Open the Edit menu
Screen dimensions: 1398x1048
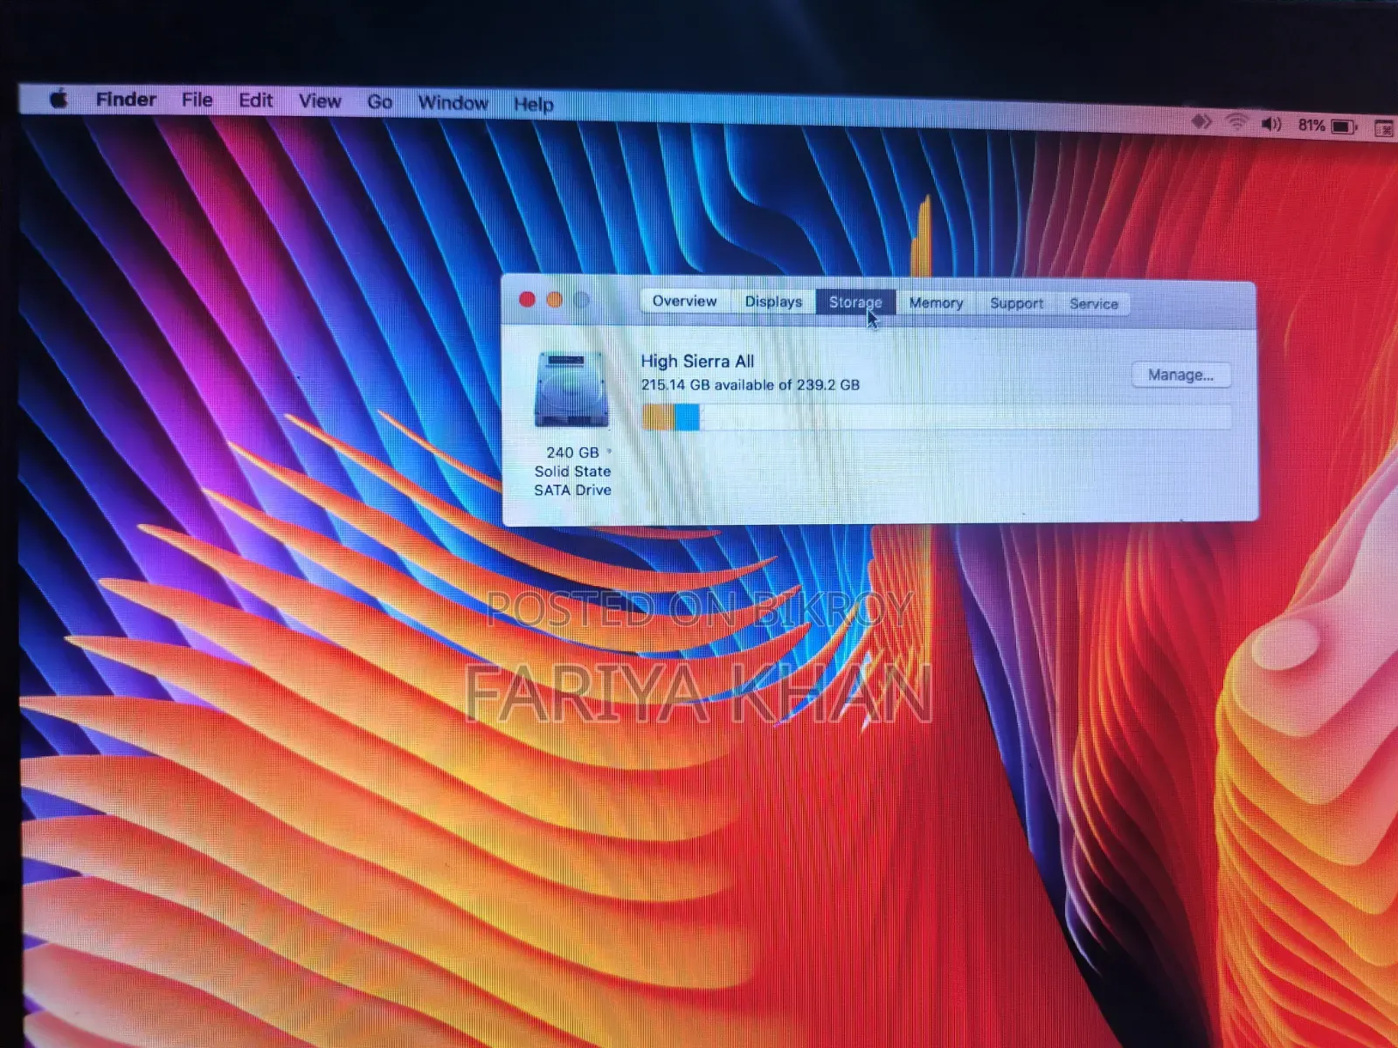(255, 100)
